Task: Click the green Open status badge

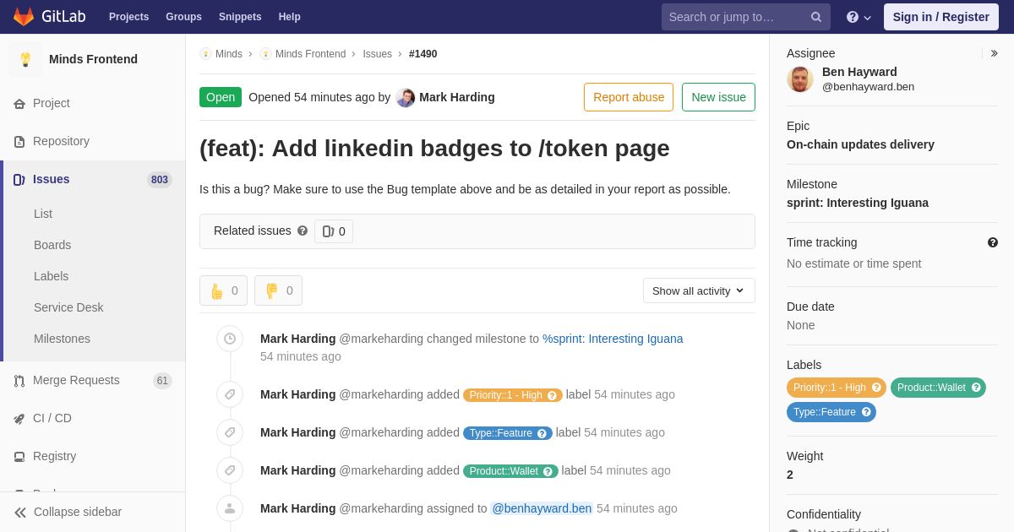Action: [221, 97]
